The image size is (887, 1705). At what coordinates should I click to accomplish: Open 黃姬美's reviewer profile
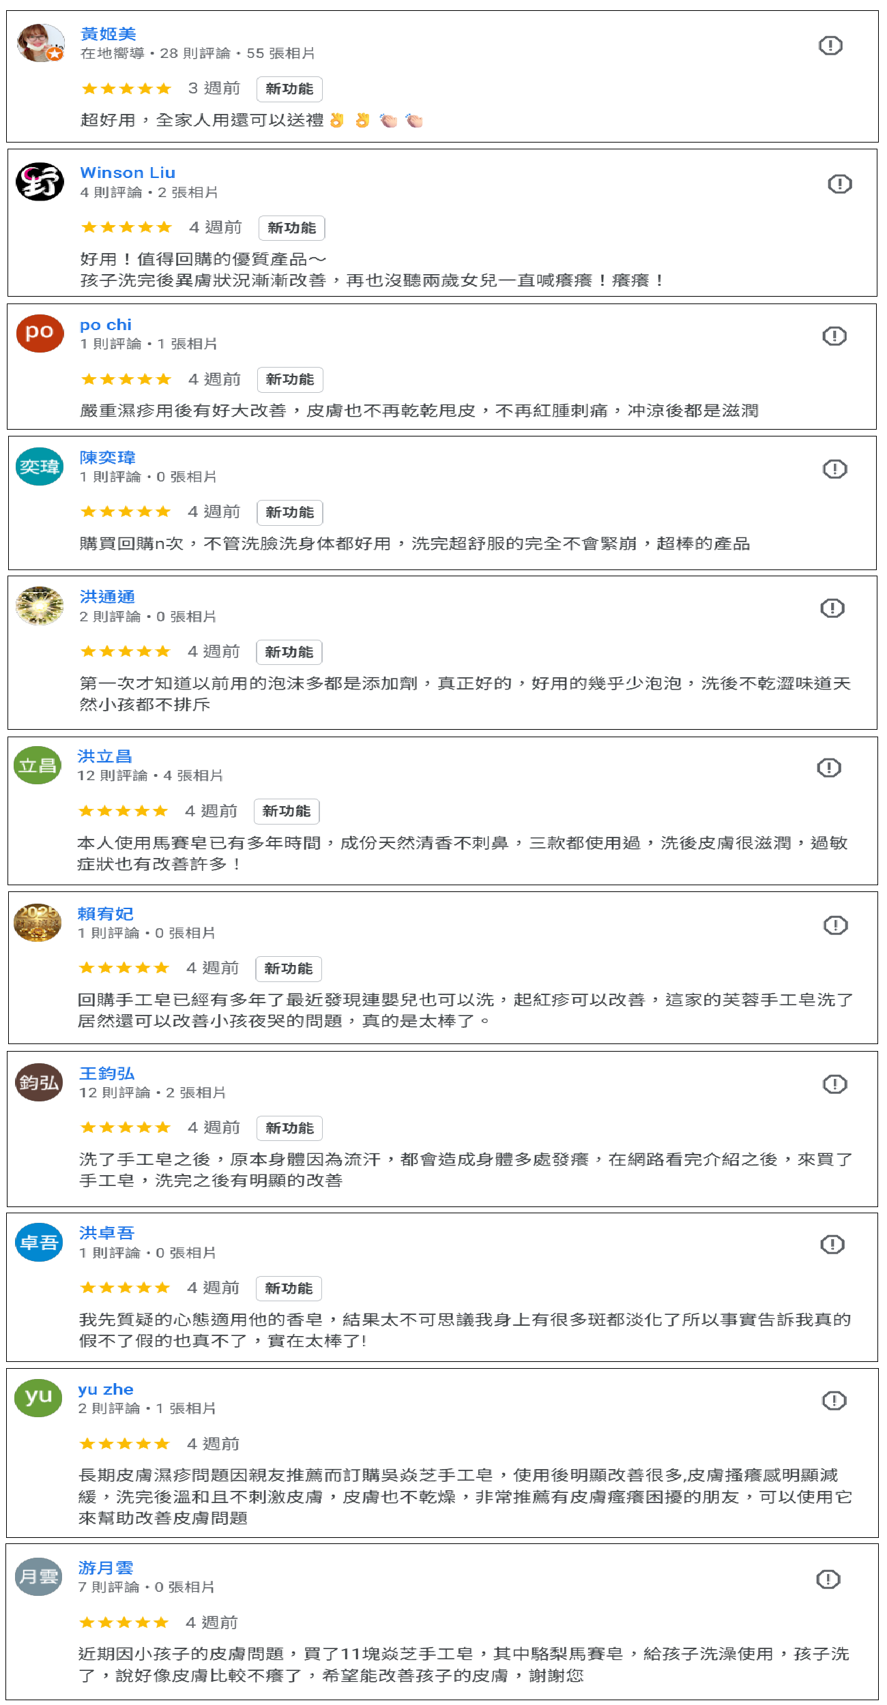point(108,34)
